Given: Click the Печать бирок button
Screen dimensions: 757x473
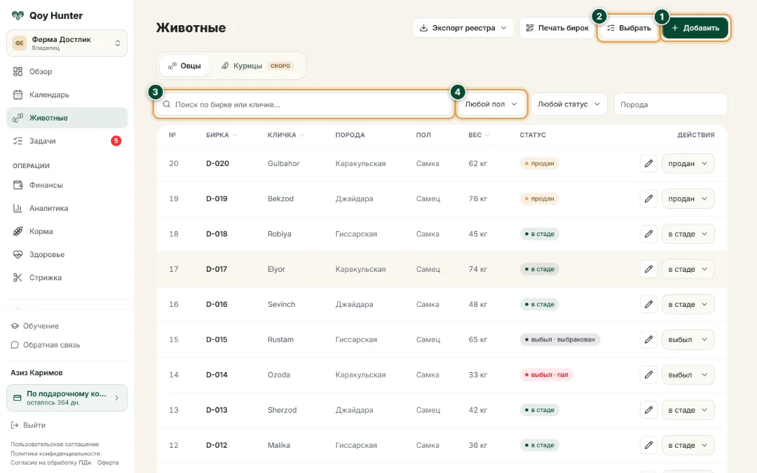Looking at the screenshot, I should click(558, 28).
